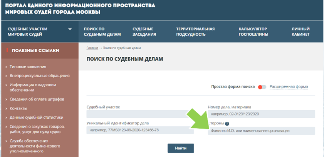Open Калькулятор госпошлины
This screenshot has height=157, width=324.
click(x=253, y=31)
